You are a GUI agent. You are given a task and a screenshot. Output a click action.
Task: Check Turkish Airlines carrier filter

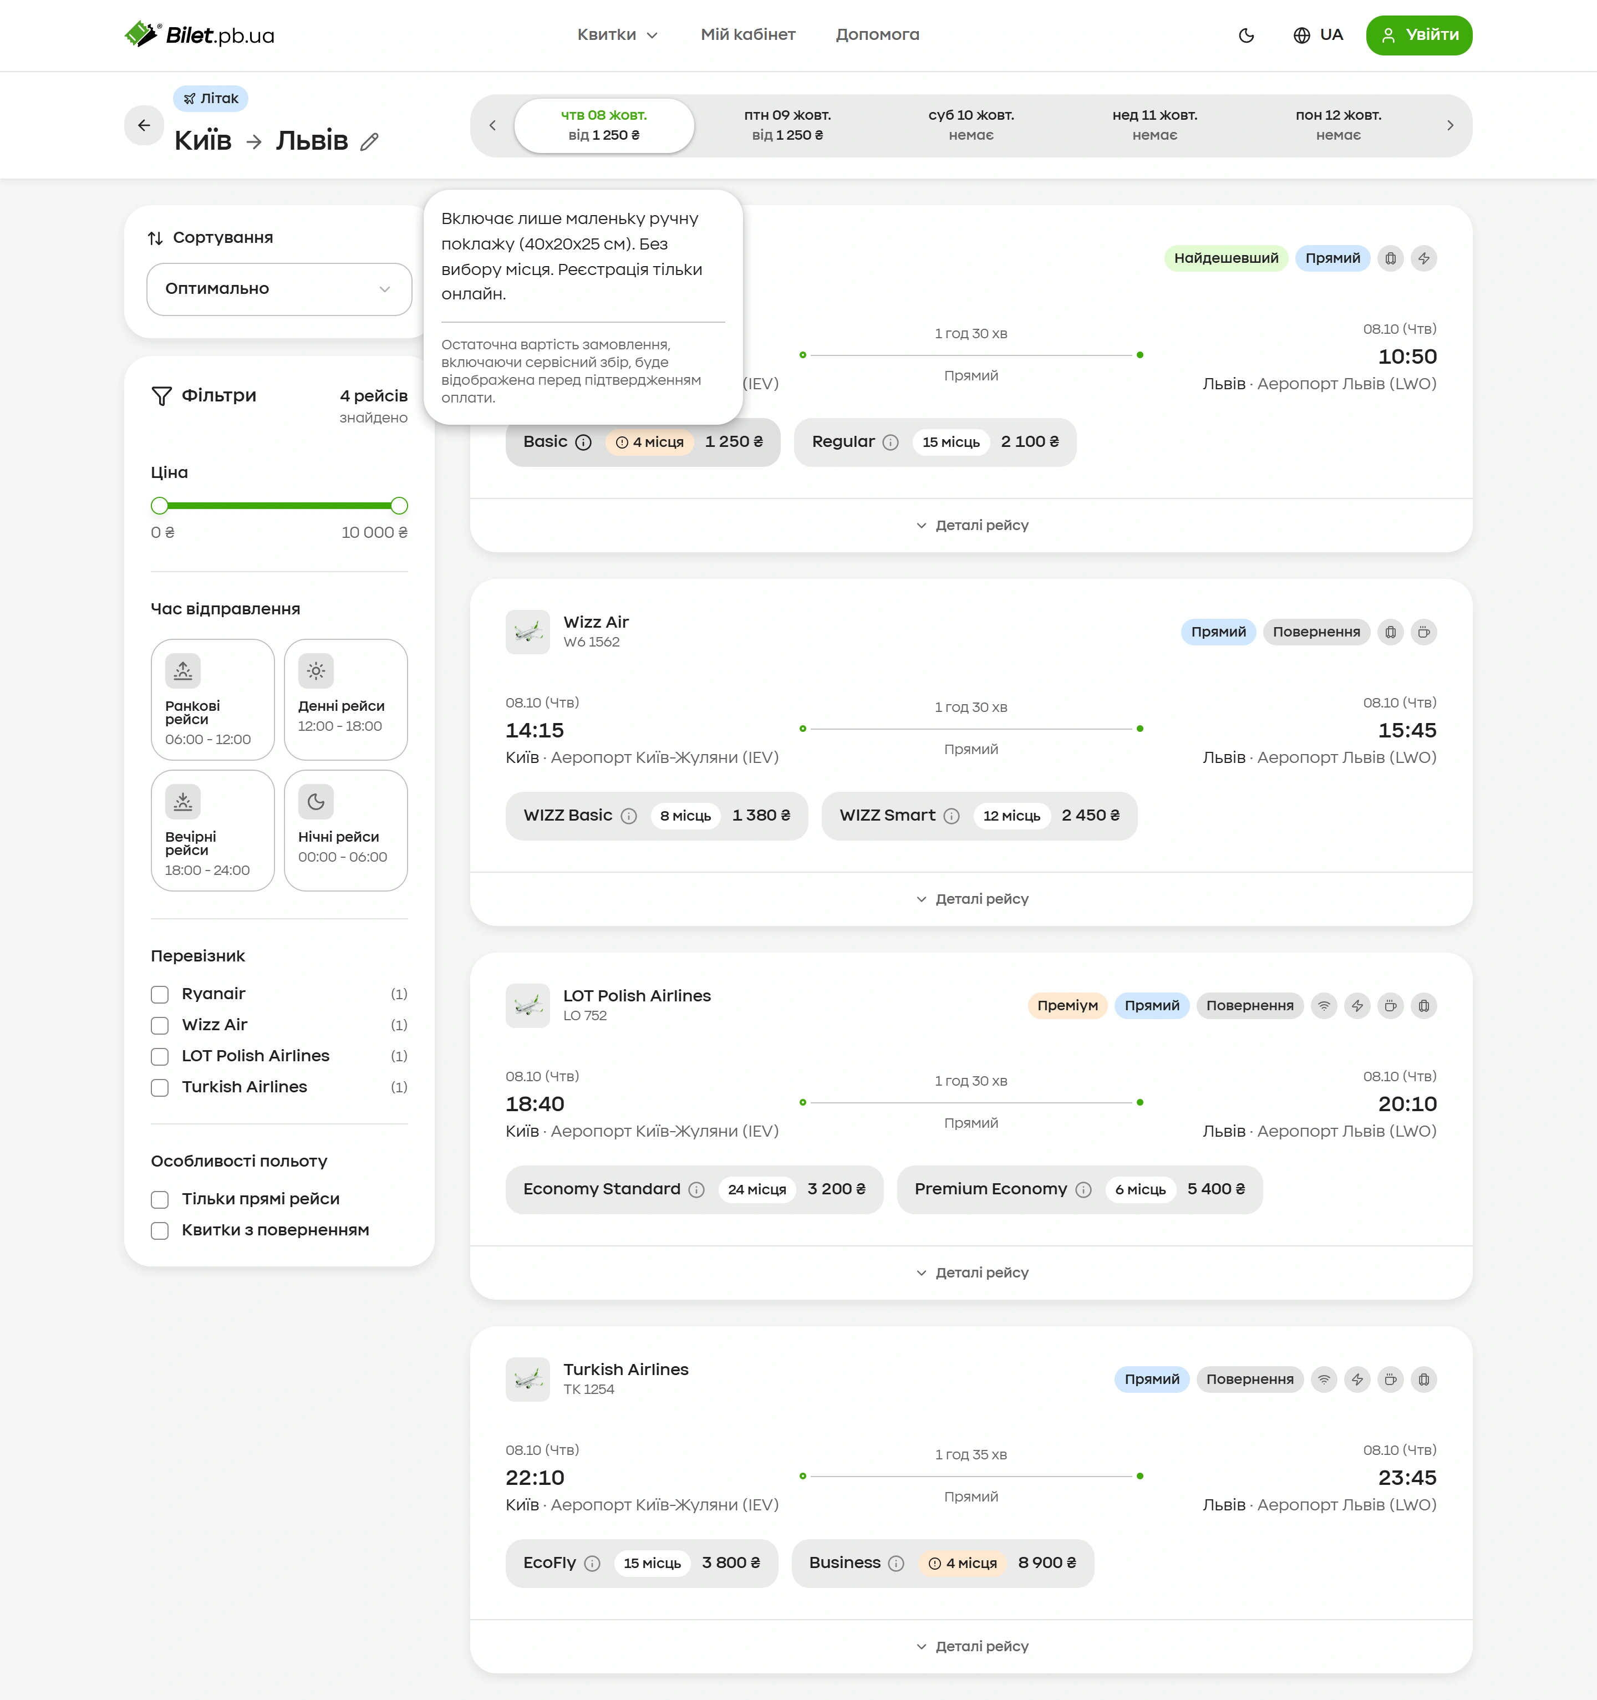160,1088
